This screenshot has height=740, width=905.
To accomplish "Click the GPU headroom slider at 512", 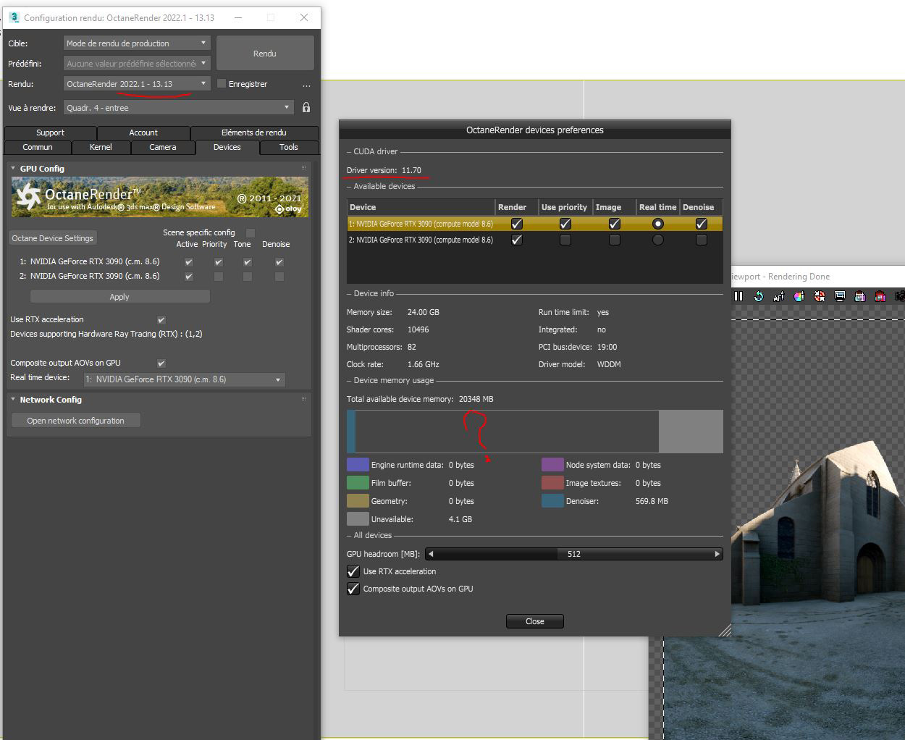I will (x=574, y=554).
